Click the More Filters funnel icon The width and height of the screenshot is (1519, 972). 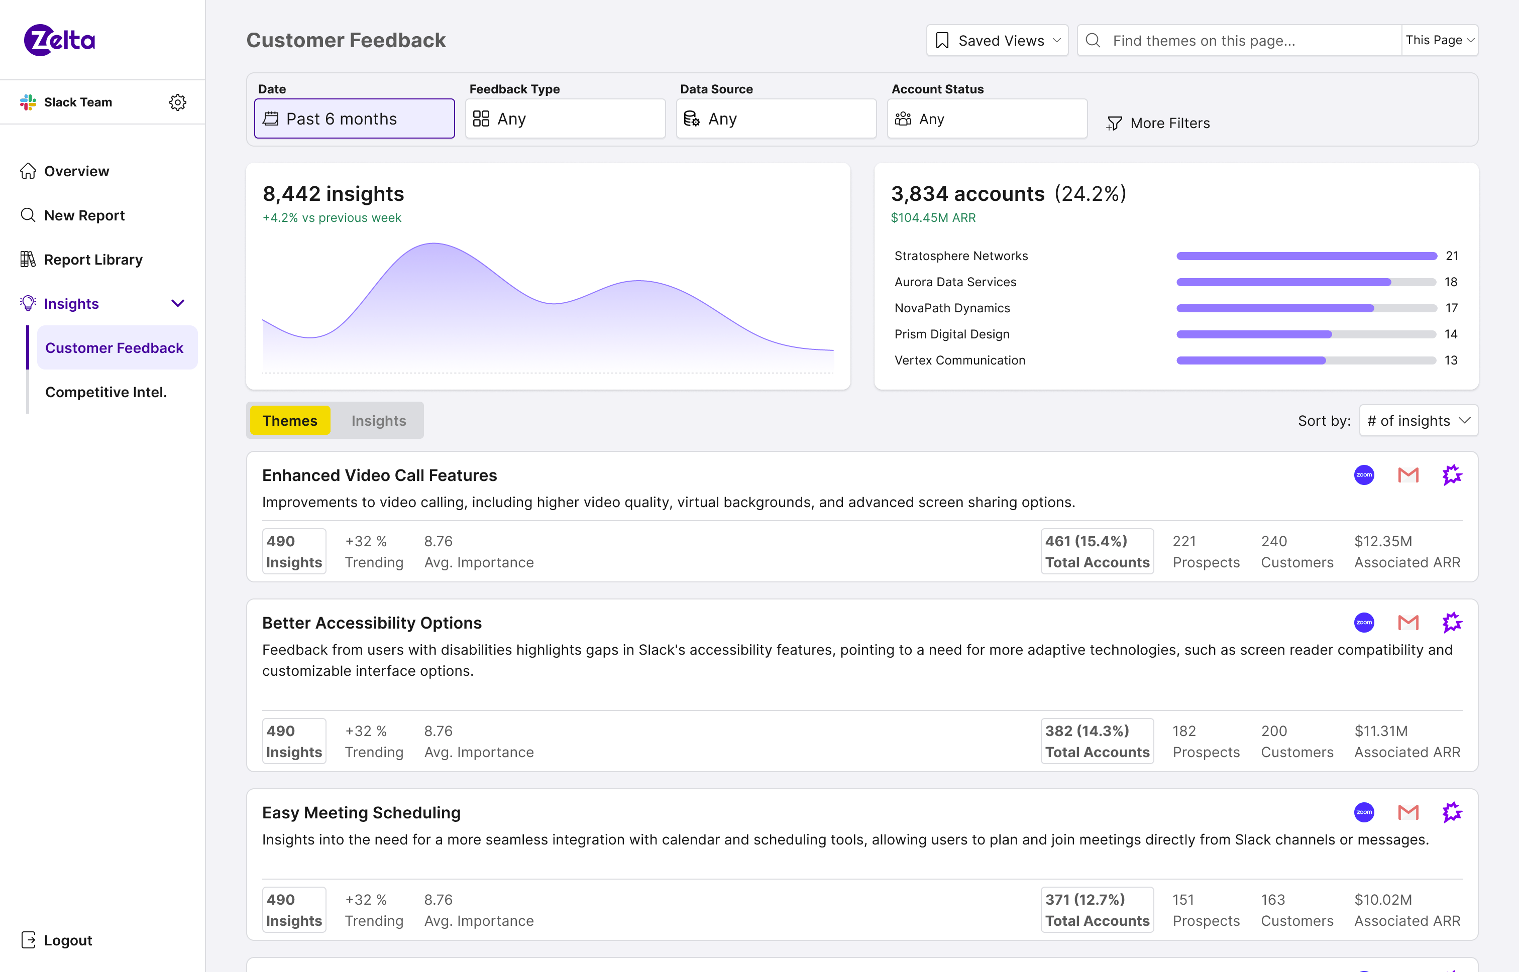click(1114, 123)
